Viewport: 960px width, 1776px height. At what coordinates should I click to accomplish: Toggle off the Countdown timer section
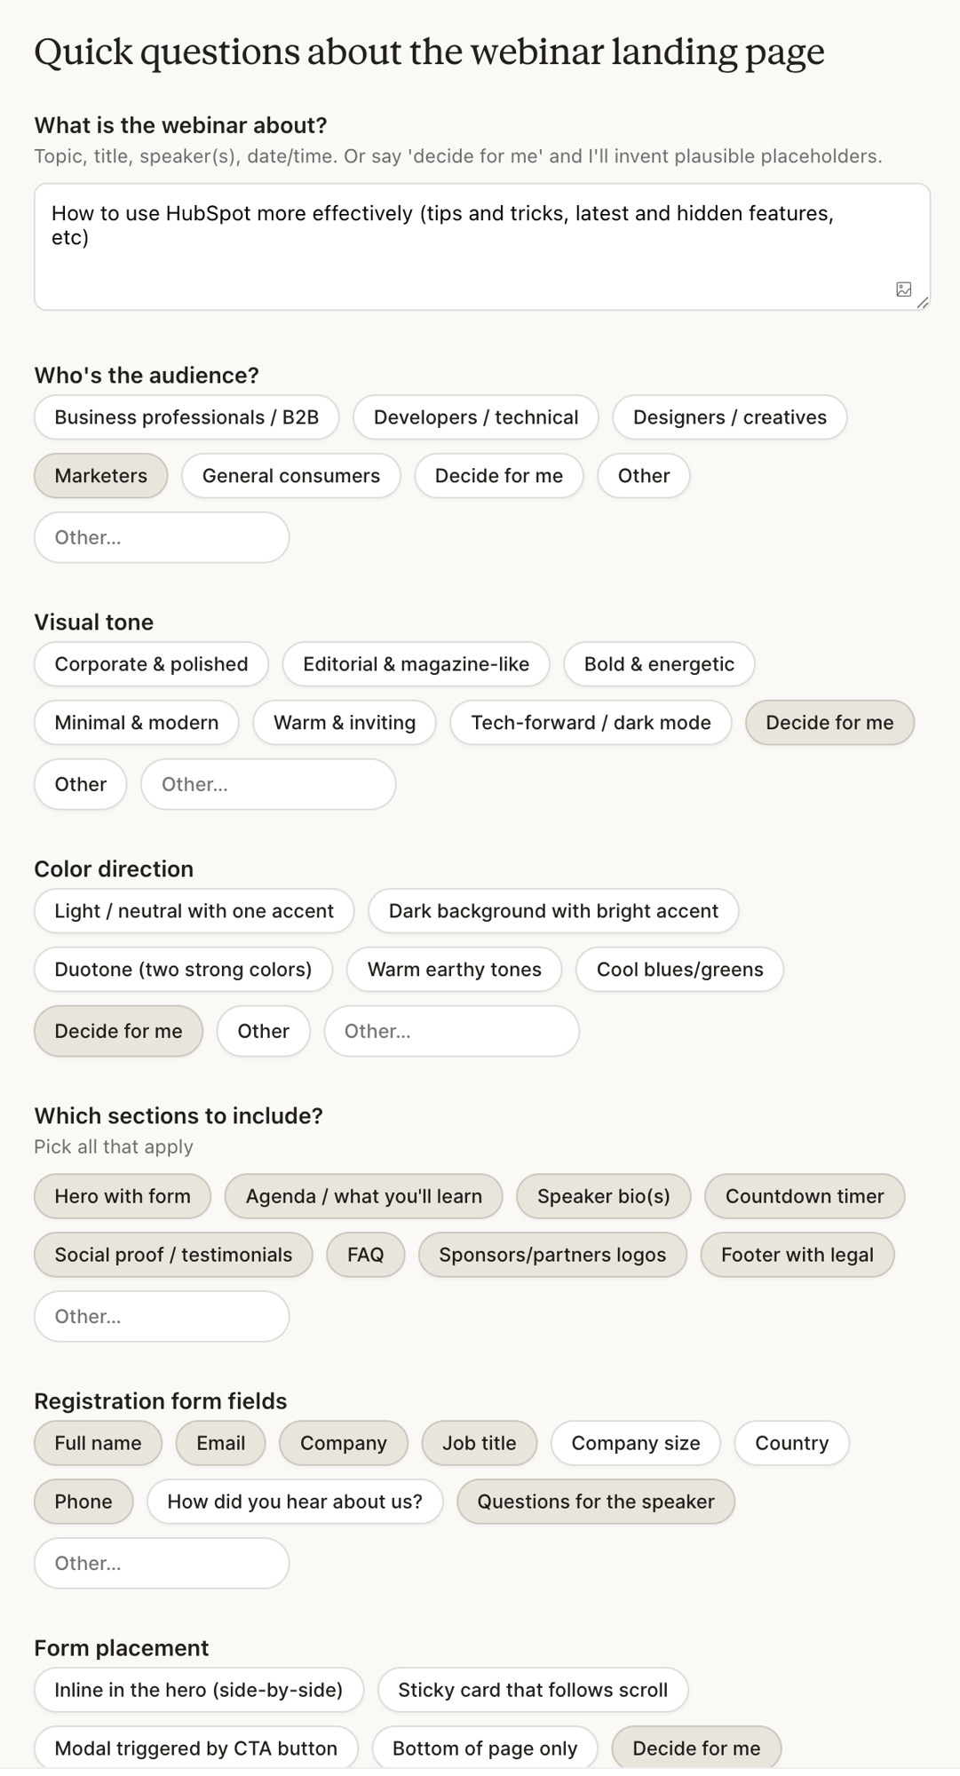pos(805,1197)
